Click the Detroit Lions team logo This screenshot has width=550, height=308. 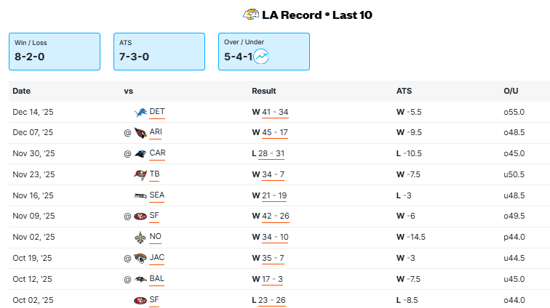[x=140, y=112]
